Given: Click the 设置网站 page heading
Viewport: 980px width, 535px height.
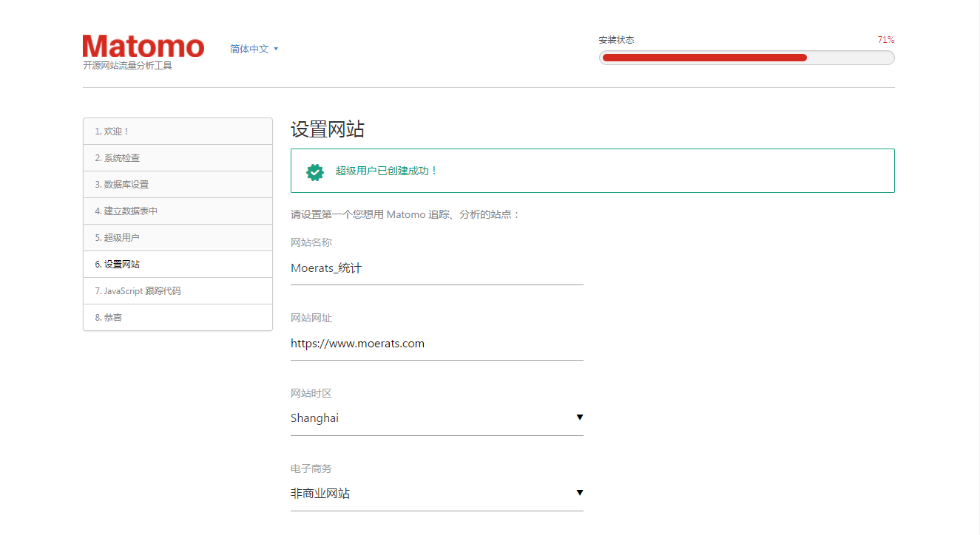Looking at the screenshot, I should 328,129.
